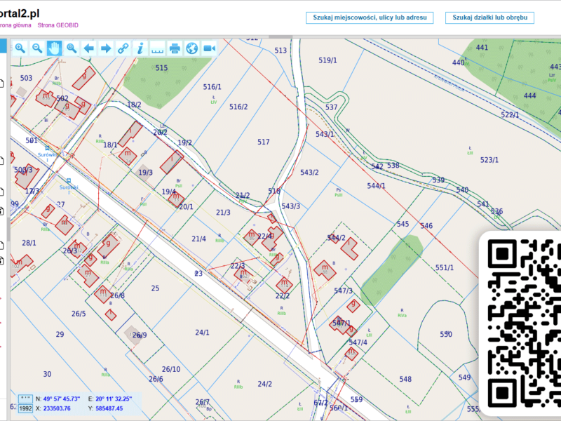Click parcel label 543/3
Viewport: 561px width, 421px height.
(x=291, y=206)
